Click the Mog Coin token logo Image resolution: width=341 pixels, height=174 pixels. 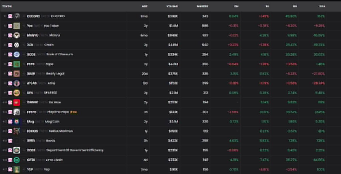tap(17, 121)
